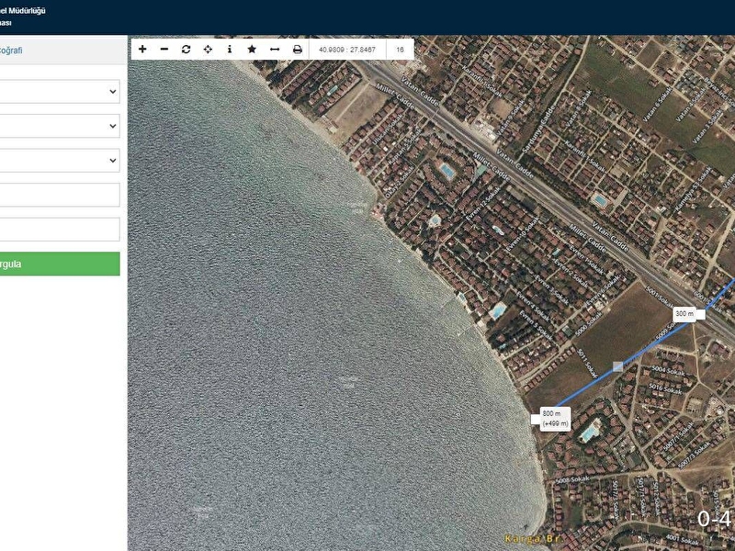Print the map using the printer icon
The height and width of the screenshot is (551, 735).
click(x=297, y=50)
